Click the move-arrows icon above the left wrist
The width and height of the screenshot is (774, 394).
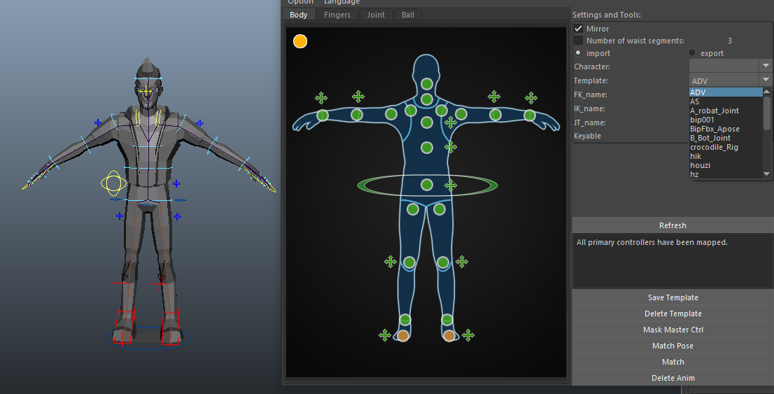click(321, 98)
